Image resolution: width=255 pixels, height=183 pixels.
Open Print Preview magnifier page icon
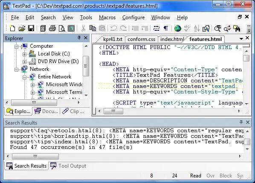pos(62,28)
